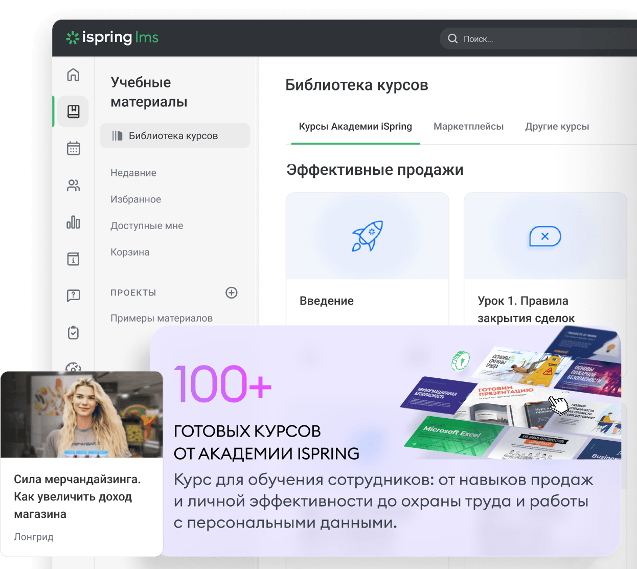637x569 pixels.
Task: Click the Эффективные продажи heading
Action: 375,170
